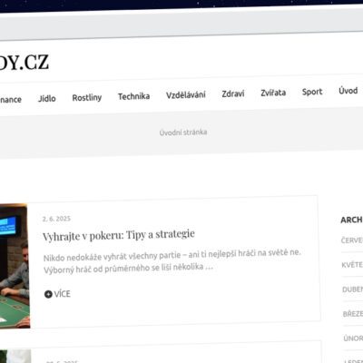Go to the Vzdělávání section

(186, 94)
